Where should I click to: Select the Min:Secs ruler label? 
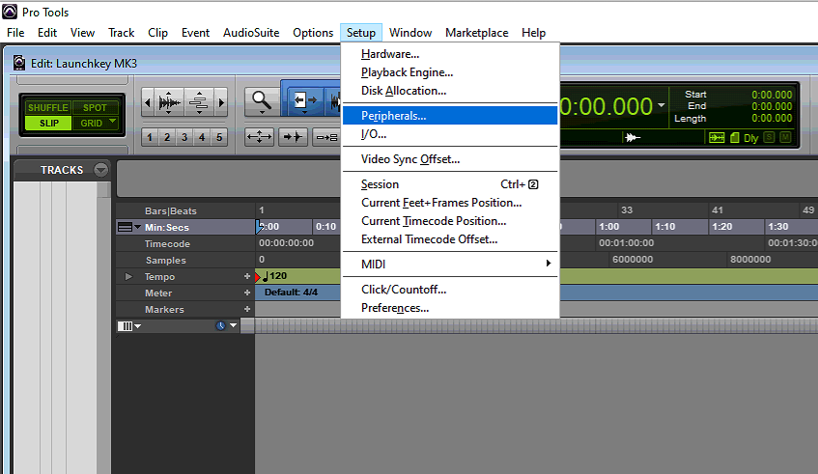point(167,228)
